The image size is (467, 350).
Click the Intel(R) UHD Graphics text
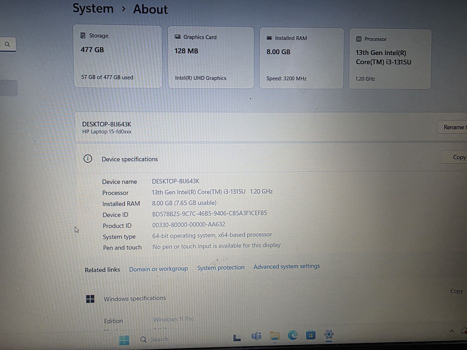200,78
